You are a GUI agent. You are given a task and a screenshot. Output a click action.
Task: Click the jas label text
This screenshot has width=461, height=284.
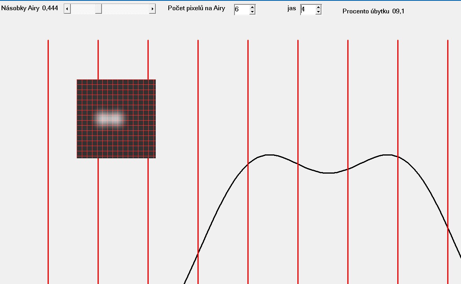pyautogui.click(x=291, y=9)
